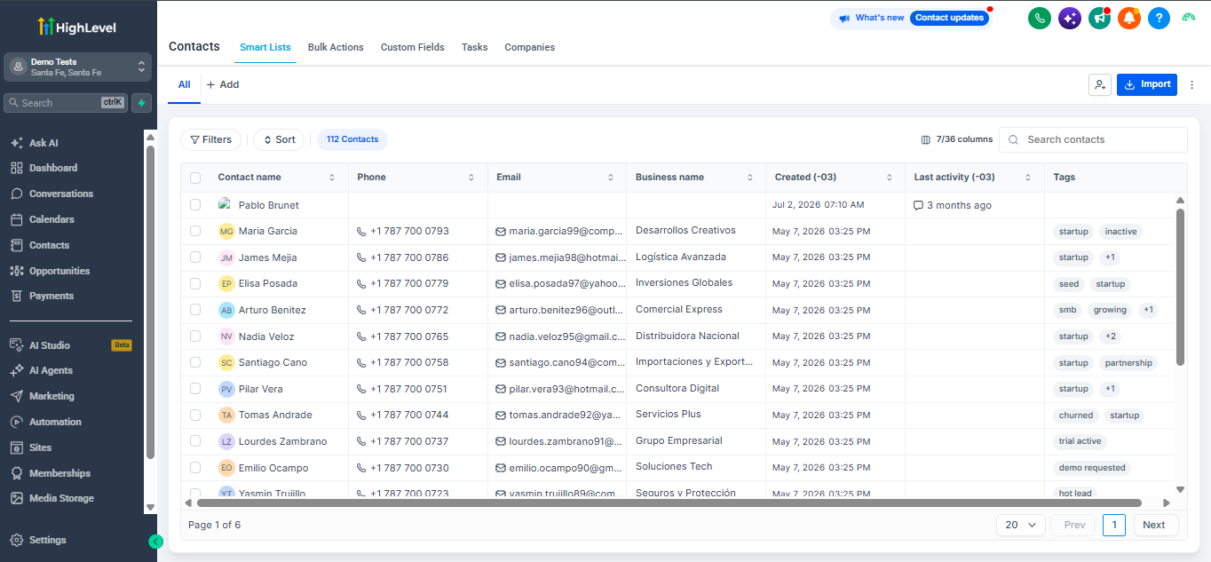Viewport: 1211px width, 562px height.
Task: Switch to the Custom Fields tab
Action: click(x=413, y=47)
